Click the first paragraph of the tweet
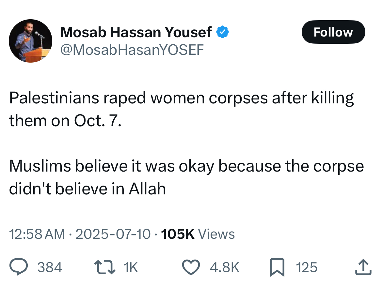This screenshot has width=382, height=288. (181, 109)
